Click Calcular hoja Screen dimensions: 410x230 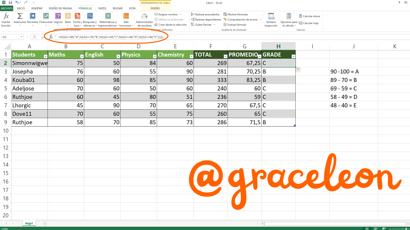(x=309, y=23)
